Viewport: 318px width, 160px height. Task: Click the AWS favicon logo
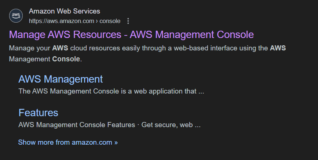pos(16,16)
